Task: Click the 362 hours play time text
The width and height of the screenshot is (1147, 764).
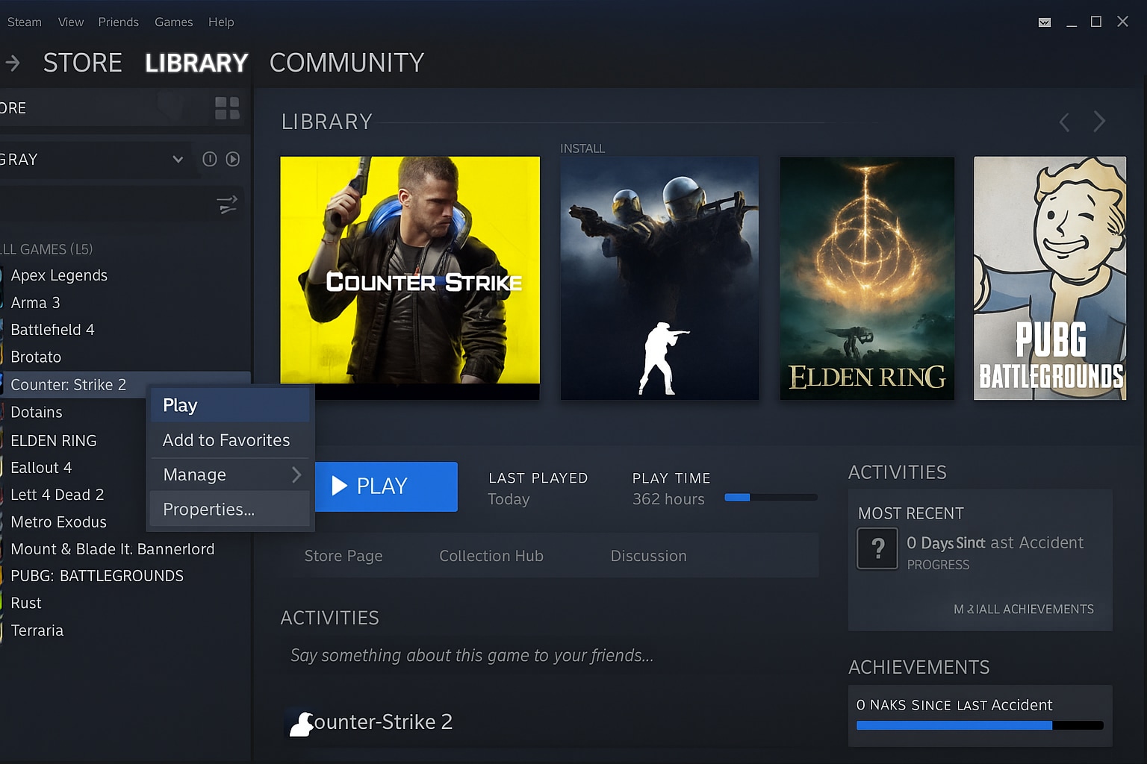Action: coord(668,499)
